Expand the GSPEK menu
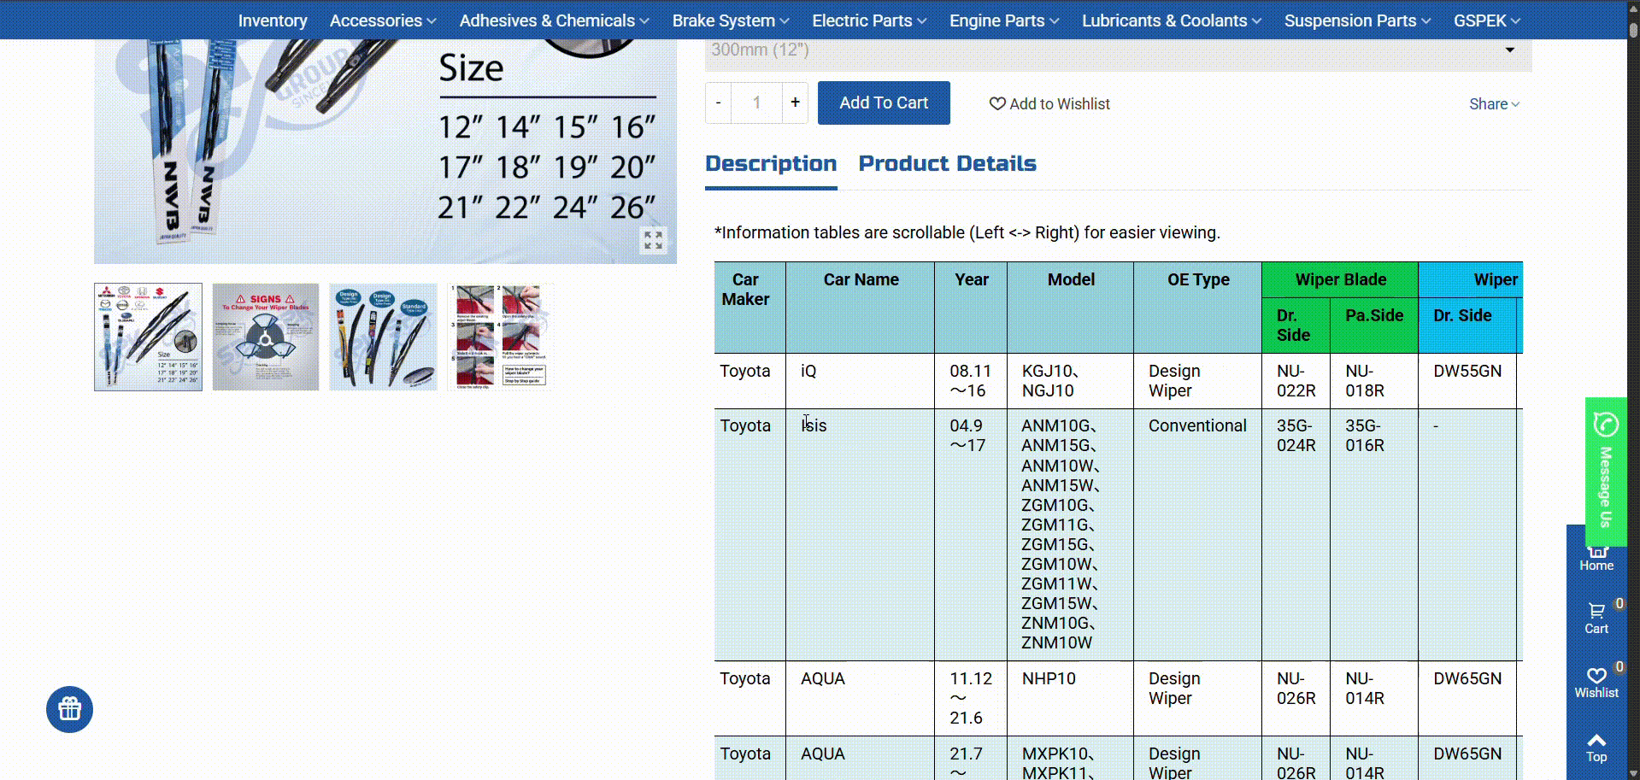Image resolution: width=1640 pixels, height=780 pixels. 1487,21
